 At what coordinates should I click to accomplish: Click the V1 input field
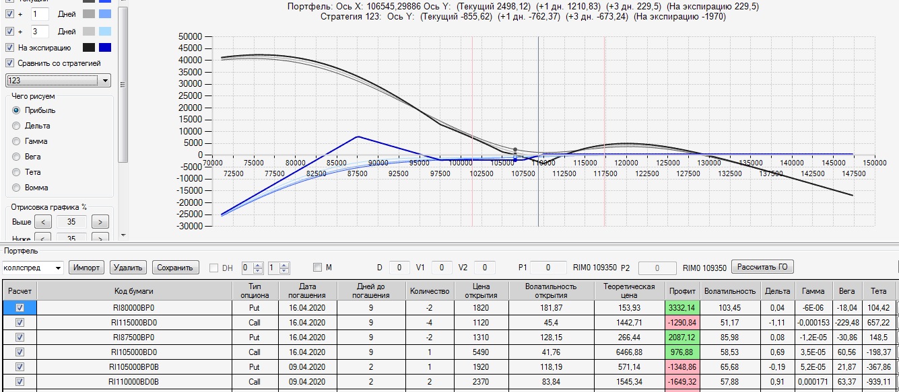442,268
